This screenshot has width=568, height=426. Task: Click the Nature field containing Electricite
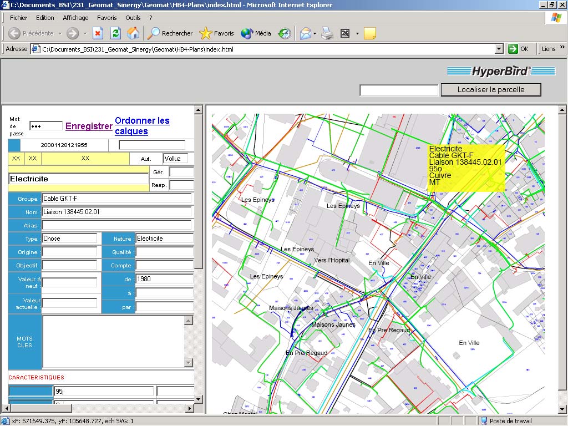164,239
